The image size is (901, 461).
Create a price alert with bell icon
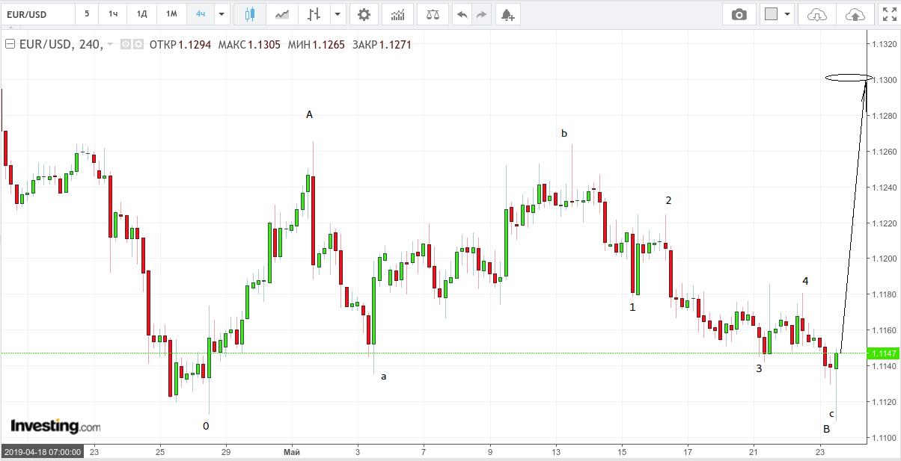tap(507, 14)
